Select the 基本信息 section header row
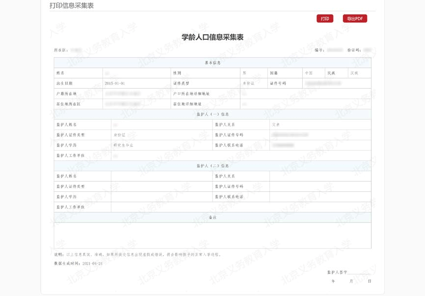 point(212,63)
